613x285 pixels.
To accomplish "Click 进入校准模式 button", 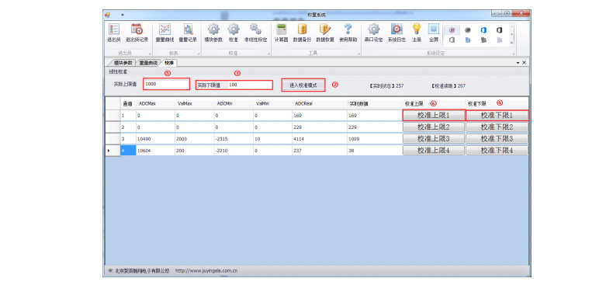I will click(x=303, y=85).
